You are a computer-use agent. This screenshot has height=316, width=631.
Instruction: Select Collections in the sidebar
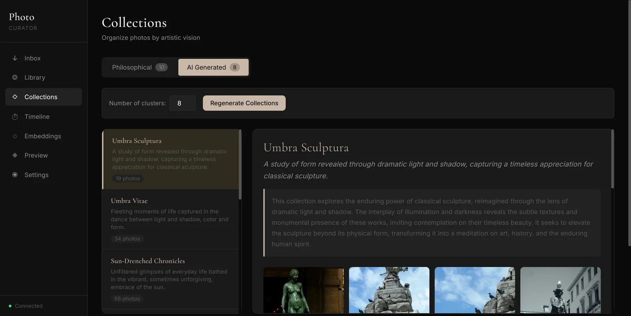tap(43, 97)
